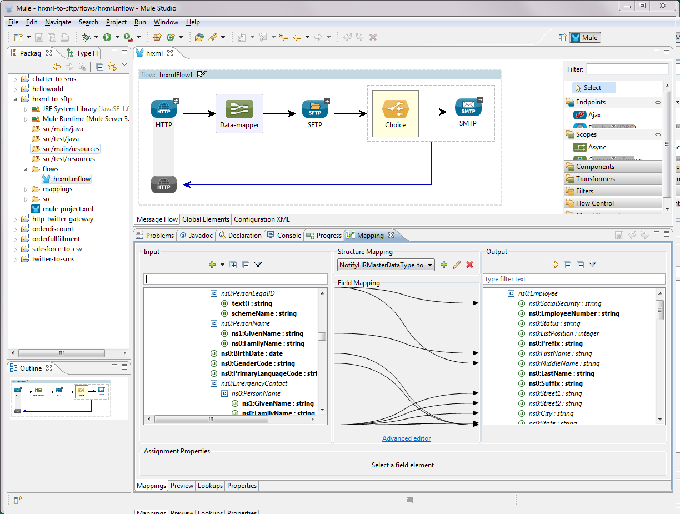Click the Mule perspective button
The width and height of the screenshot is (680, 514).
(584, 38)
